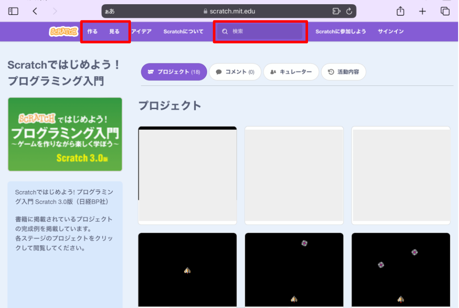Open a new tab with the plus icon
The image size is (459, 308).
(x=422, y=11)
